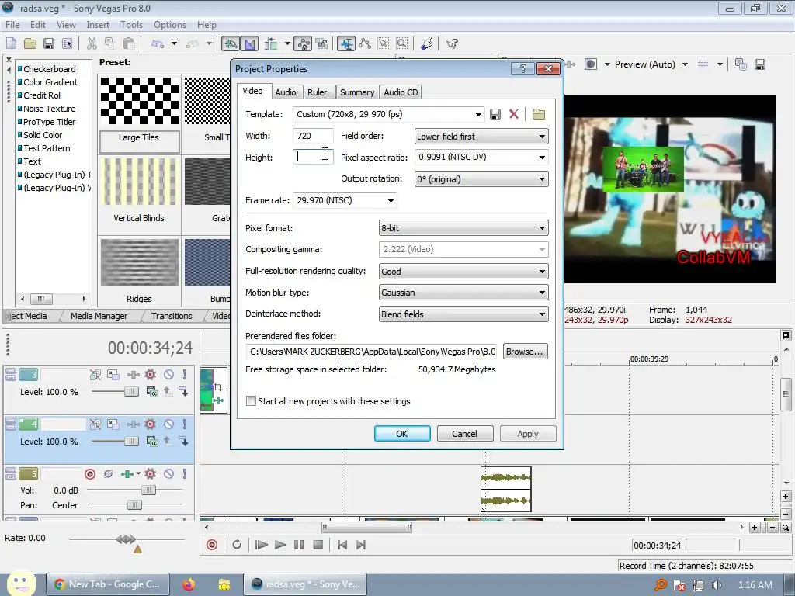Viewport: 795px width, 596px height.
Task: Click the Width input field
Action: 313,136
